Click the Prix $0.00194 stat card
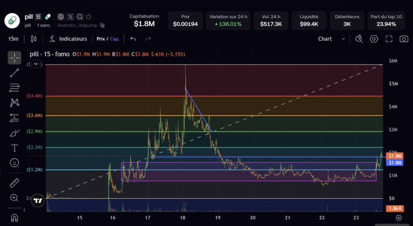413x226 pixels. (x=186, y=21)
